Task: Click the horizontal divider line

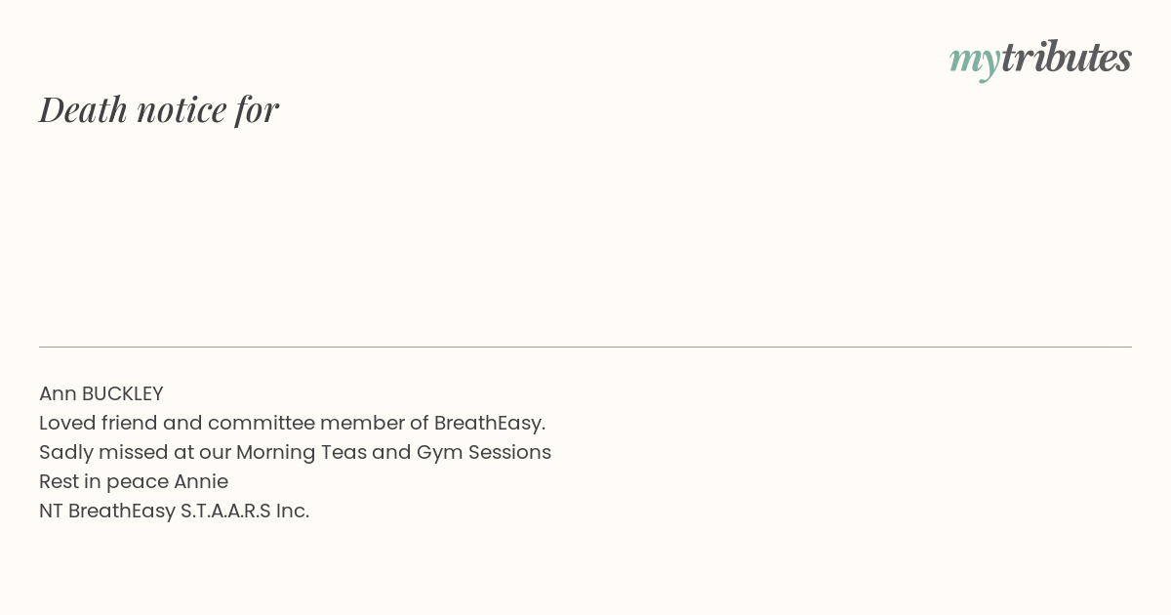Action: tap(585, 347)
